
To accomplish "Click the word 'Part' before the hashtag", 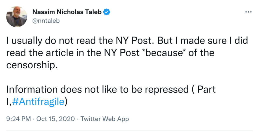I will click(206, 89).
